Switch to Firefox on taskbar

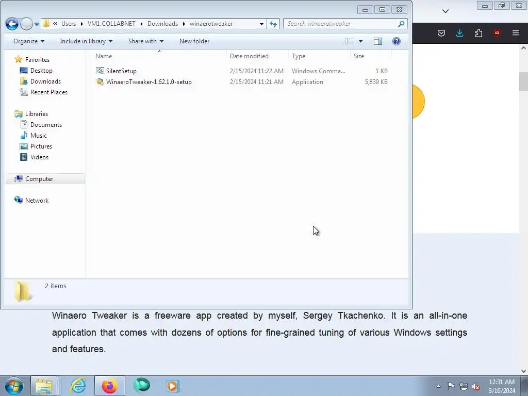pyautogui.click(x=109, y=386)
